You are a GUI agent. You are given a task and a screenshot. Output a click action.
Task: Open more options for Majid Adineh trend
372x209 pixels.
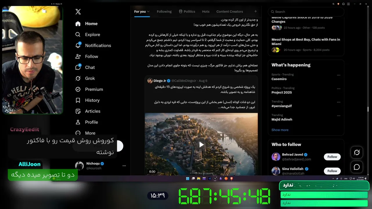(339, 116)
